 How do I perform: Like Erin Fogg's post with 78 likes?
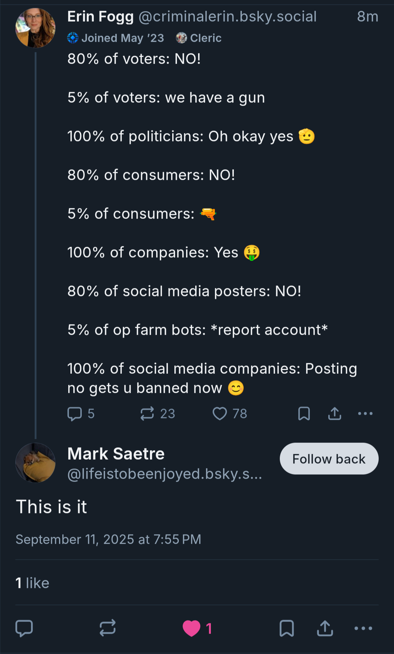coord(220,414)
